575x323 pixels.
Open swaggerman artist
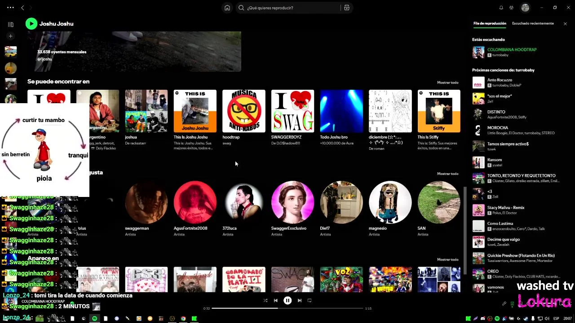pos(146,202)
